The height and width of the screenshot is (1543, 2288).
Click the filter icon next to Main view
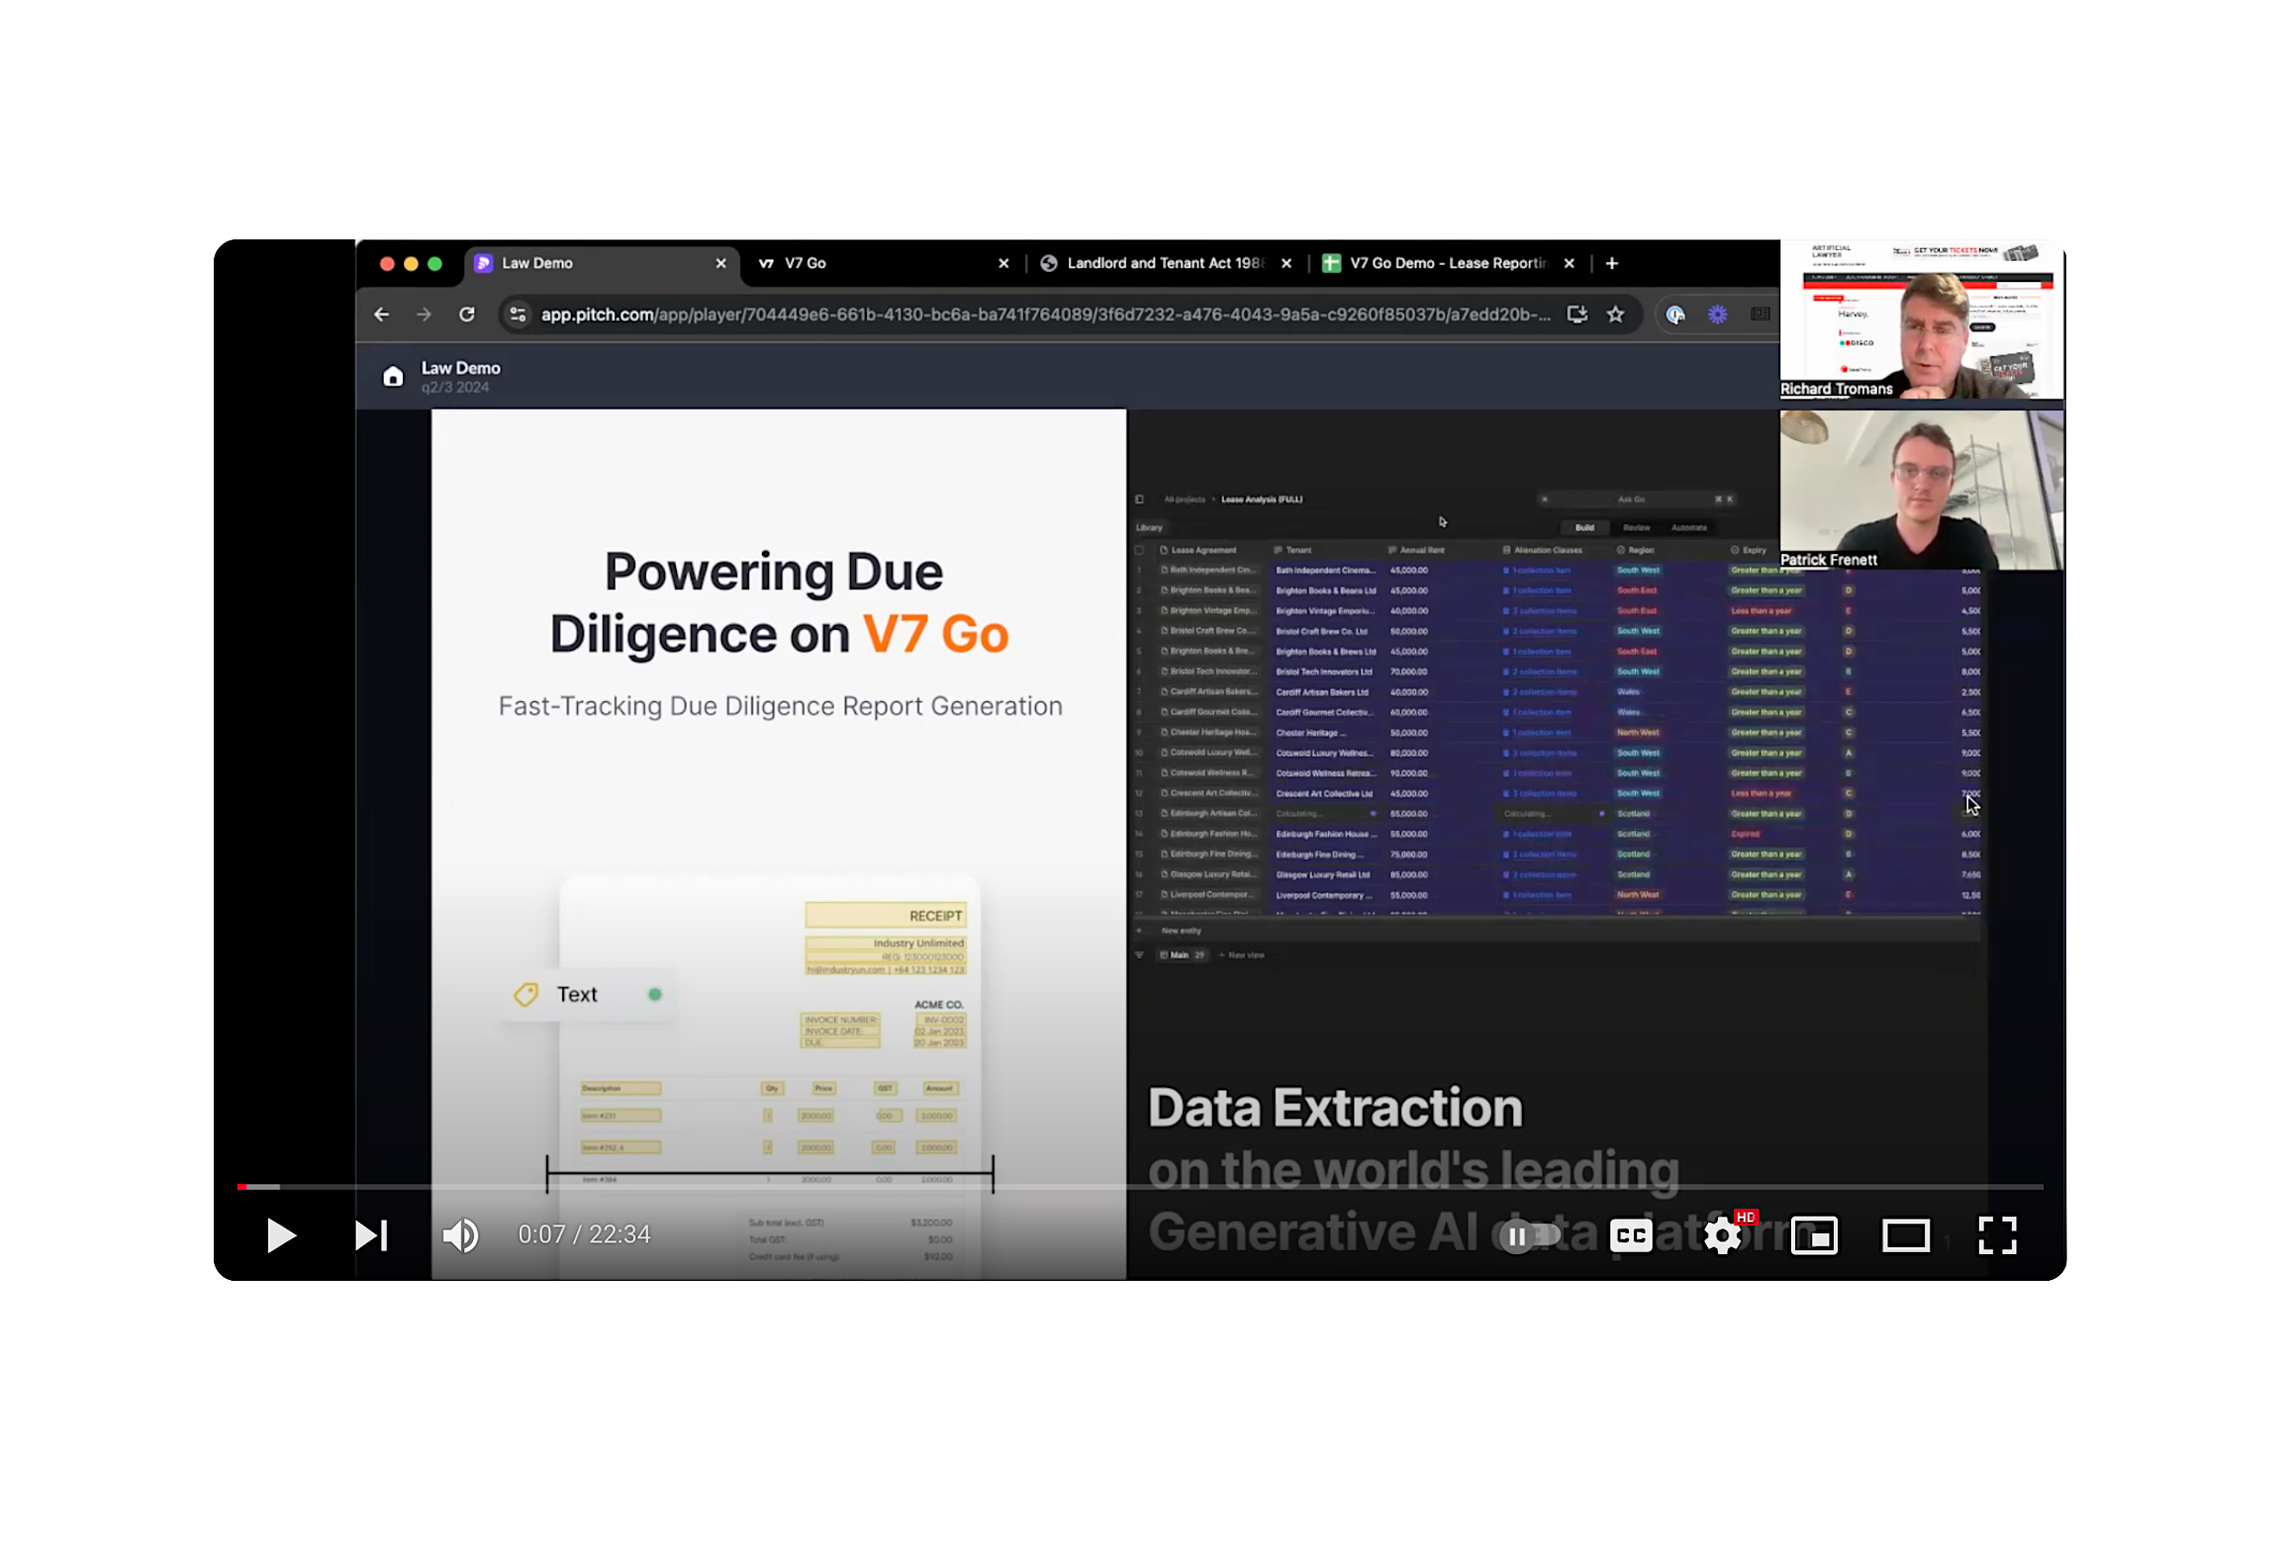pos(1139,954)
